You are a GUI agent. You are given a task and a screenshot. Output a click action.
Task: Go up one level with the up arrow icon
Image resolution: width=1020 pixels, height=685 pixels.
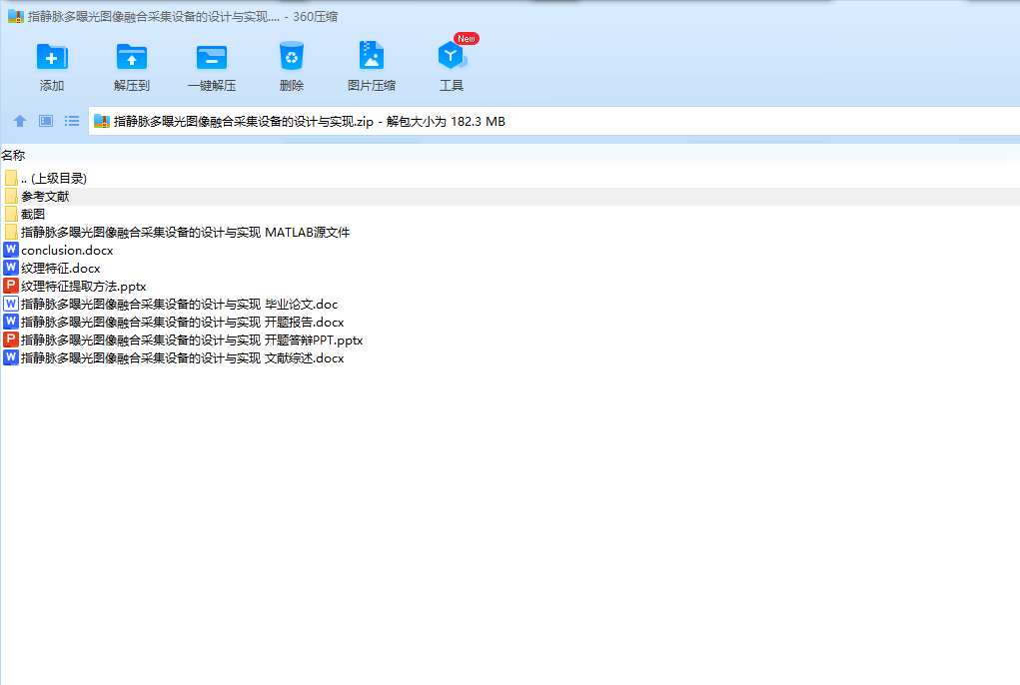(x=20, y=121)
